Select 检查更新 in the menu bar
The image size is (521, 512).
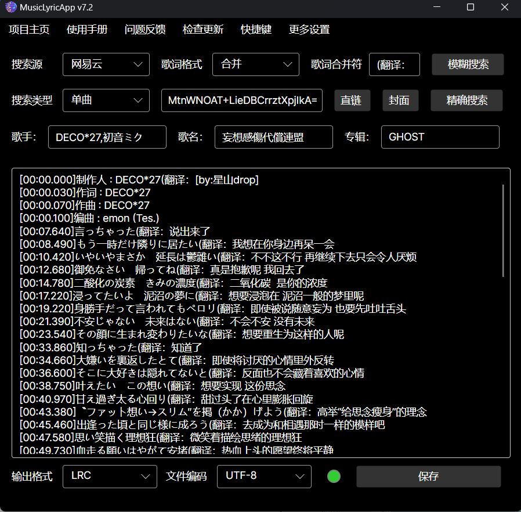203,30
